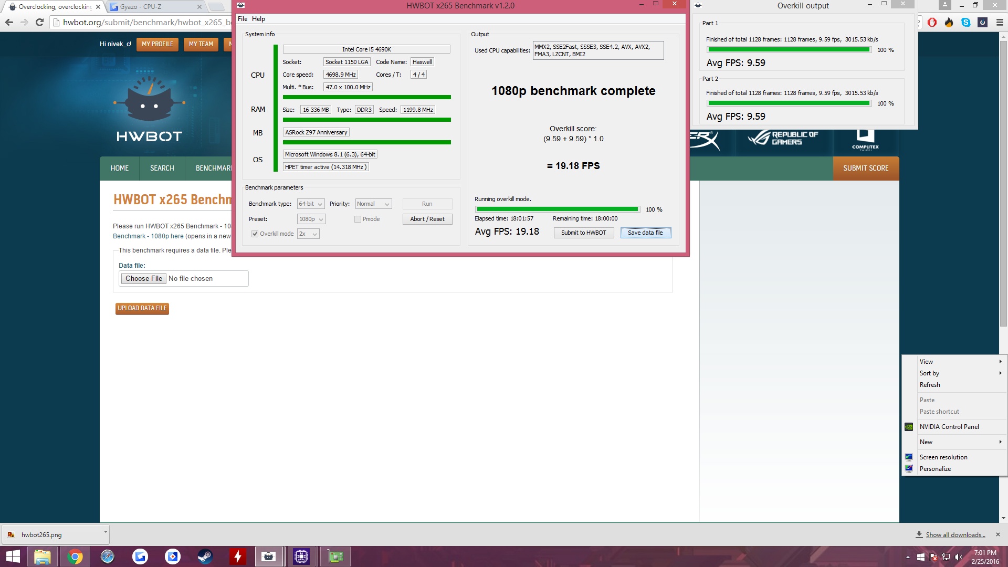
Task: Expand the New submenu in context menu
Action: 954,442
